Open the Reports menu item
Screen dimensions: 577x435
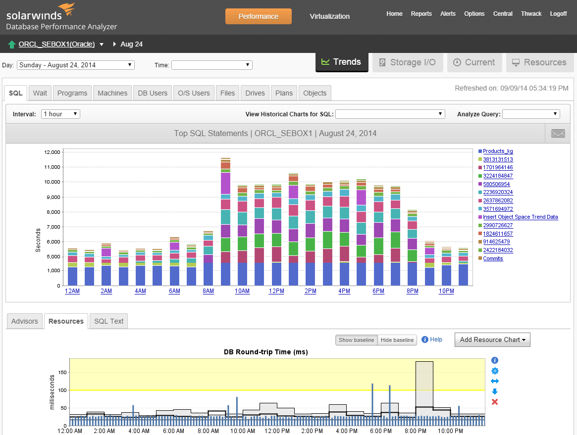click(x=421, y=14)
